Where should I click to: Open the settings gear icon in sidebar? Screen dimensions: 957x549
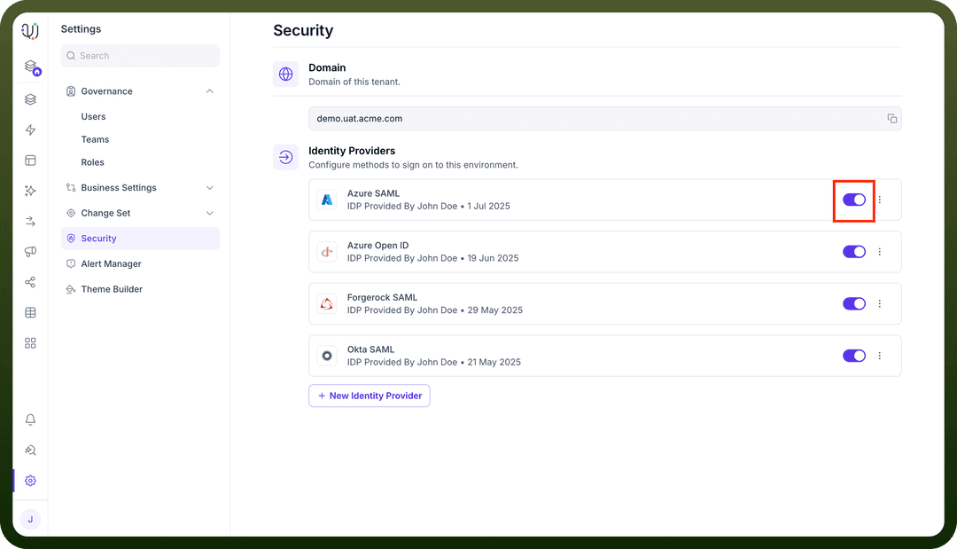(30, 481)
